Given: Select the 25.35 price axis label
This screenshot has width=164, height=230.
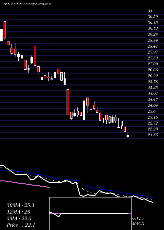Looking at the screenshot, I should 153,88.
